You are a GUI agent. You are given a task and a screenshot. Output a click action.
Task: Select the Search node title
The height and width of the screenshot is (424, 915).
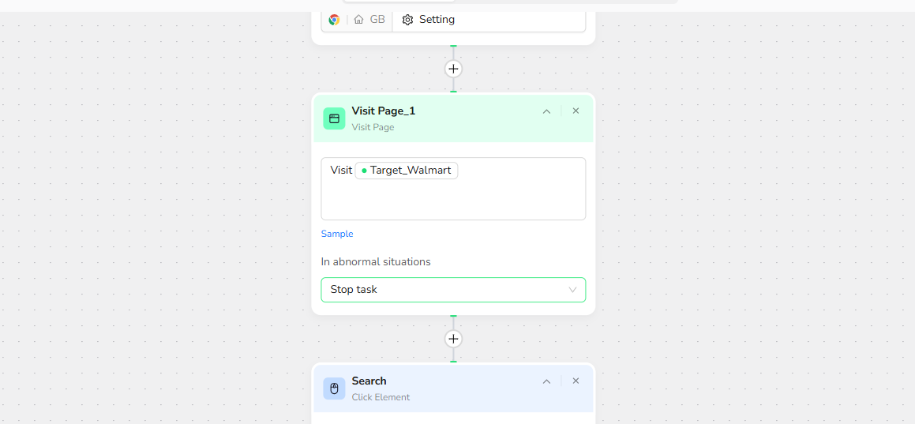(x=369, y=381)
